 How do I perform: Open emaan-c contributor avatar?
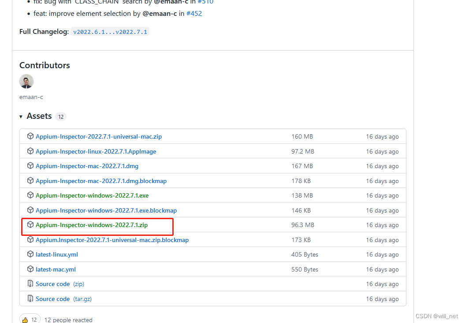[26, 81]
